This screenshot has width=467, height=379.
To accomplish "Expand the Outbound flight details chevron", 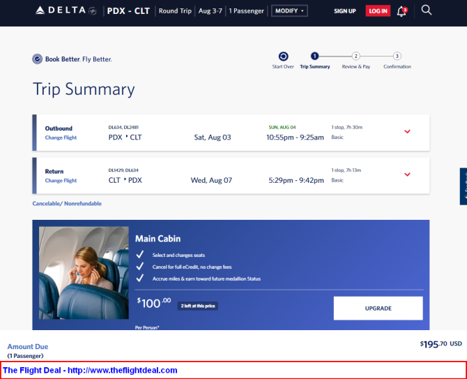I will tap(407, 131).
